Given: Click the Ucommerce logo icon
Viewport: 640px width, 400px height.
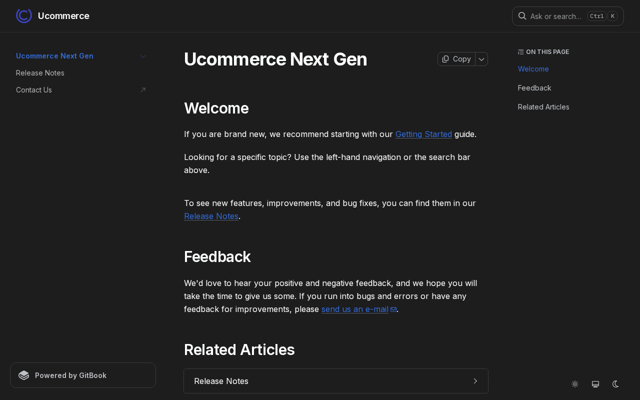Looking at the screenshot, I should (24, 15).
